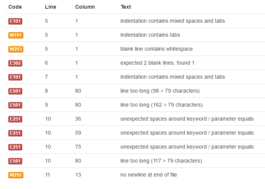Click the E501 badge on line 8
The height and width of the screenshot is (189, 265).
point(15,91)
